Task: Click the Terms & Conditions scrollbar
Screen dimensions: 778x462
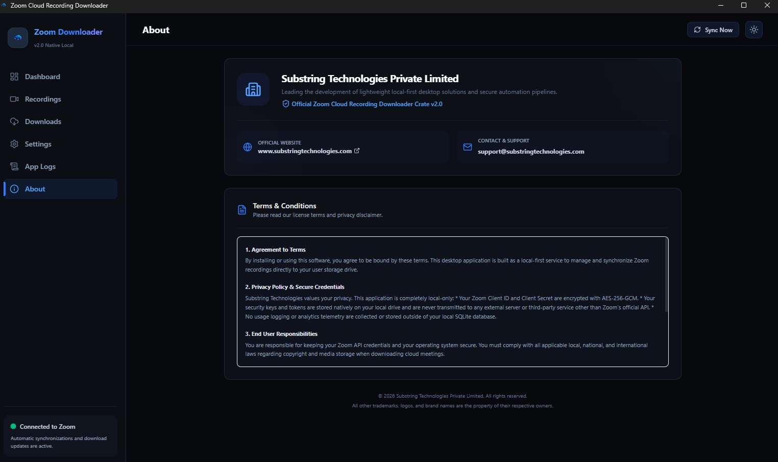Action: tap(666, 276)
